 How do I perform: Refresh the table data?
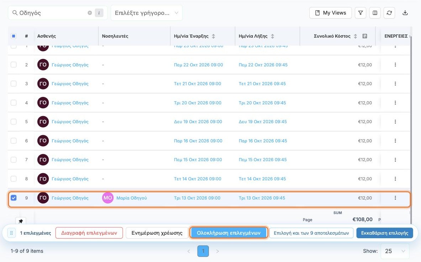pyautogui.click(x=389, y=13)
